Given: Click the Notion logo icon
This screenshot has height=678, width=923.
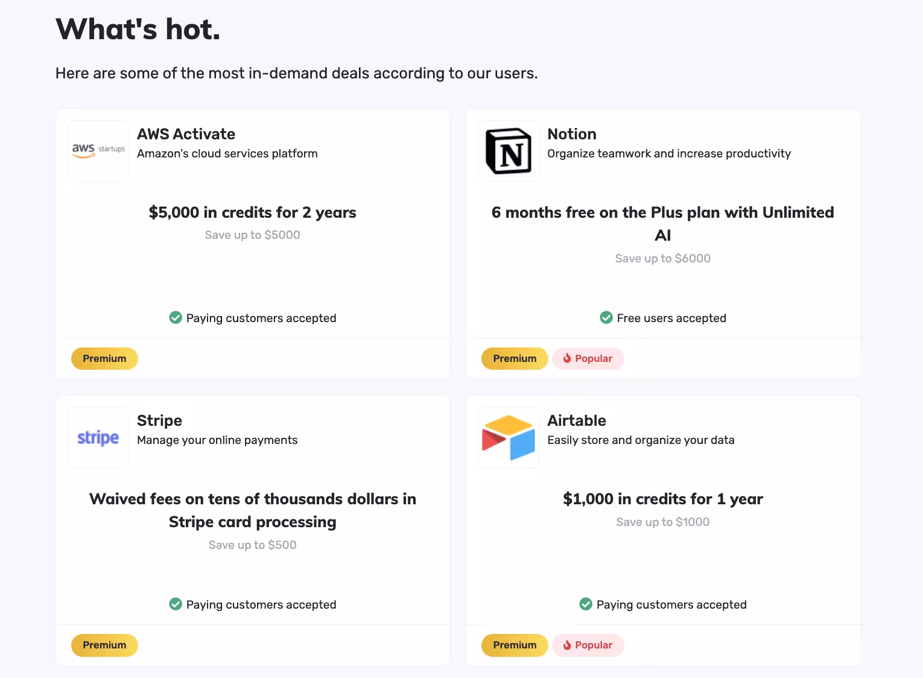Looking at the screenshot, I should [x=509, y=151].
